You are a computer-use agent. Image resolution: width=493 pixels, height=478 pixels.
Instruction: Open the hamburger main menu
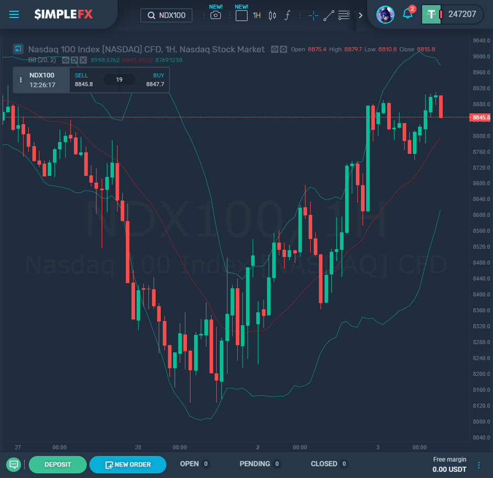[14, 15]
